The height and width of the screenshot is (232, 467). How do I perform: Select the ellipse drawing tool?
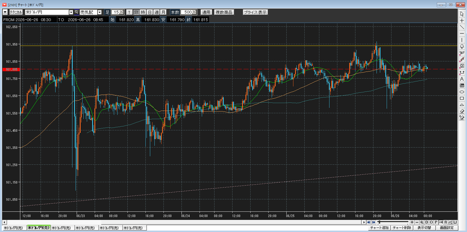pyautogui.click(x=462, y=92)
